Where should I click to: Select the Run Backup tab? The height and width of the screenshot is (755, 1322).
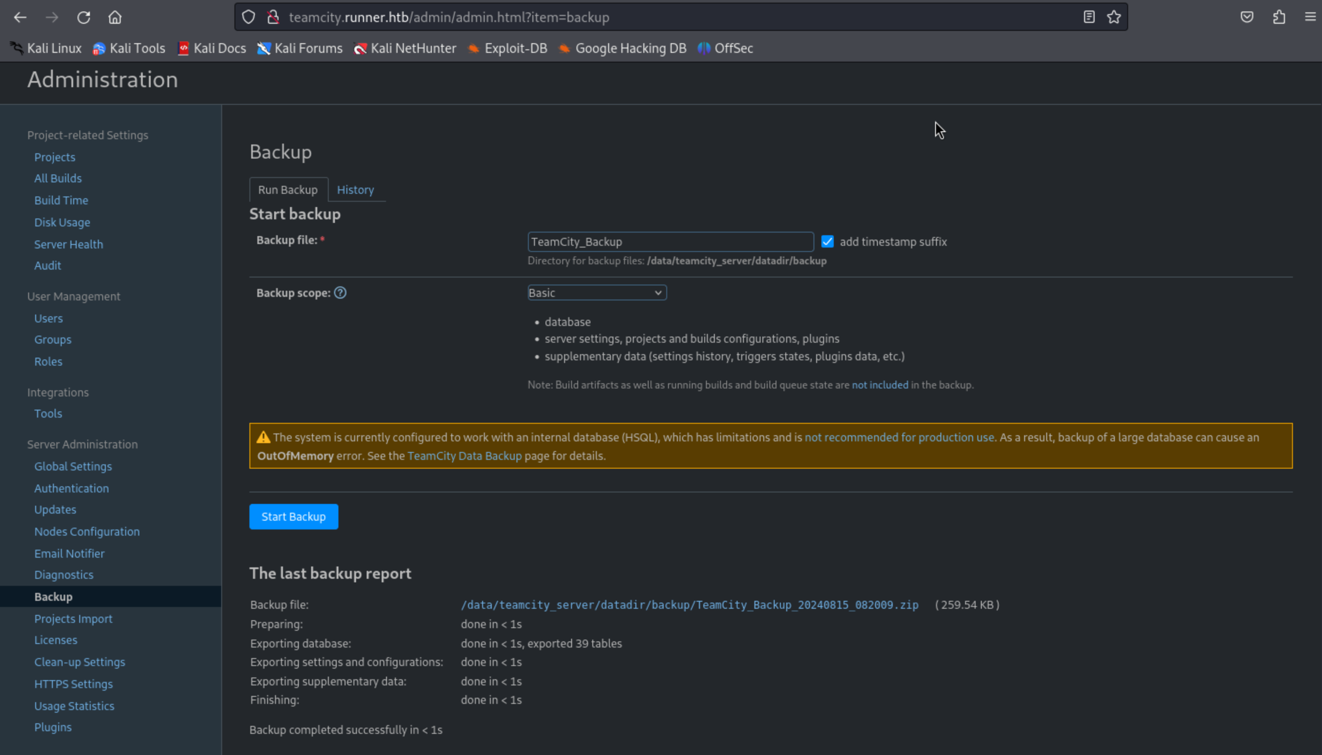coord(288,190)
